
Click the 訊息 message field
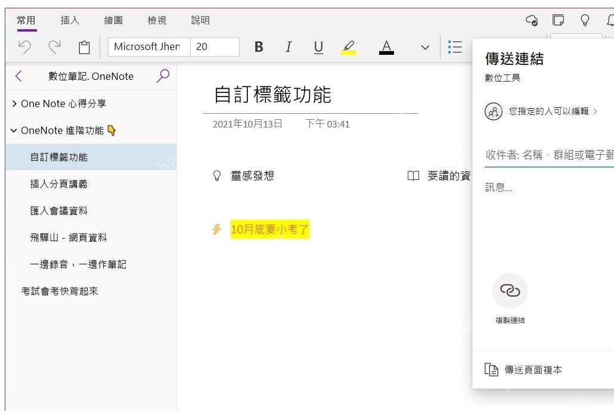pos(498,187)
